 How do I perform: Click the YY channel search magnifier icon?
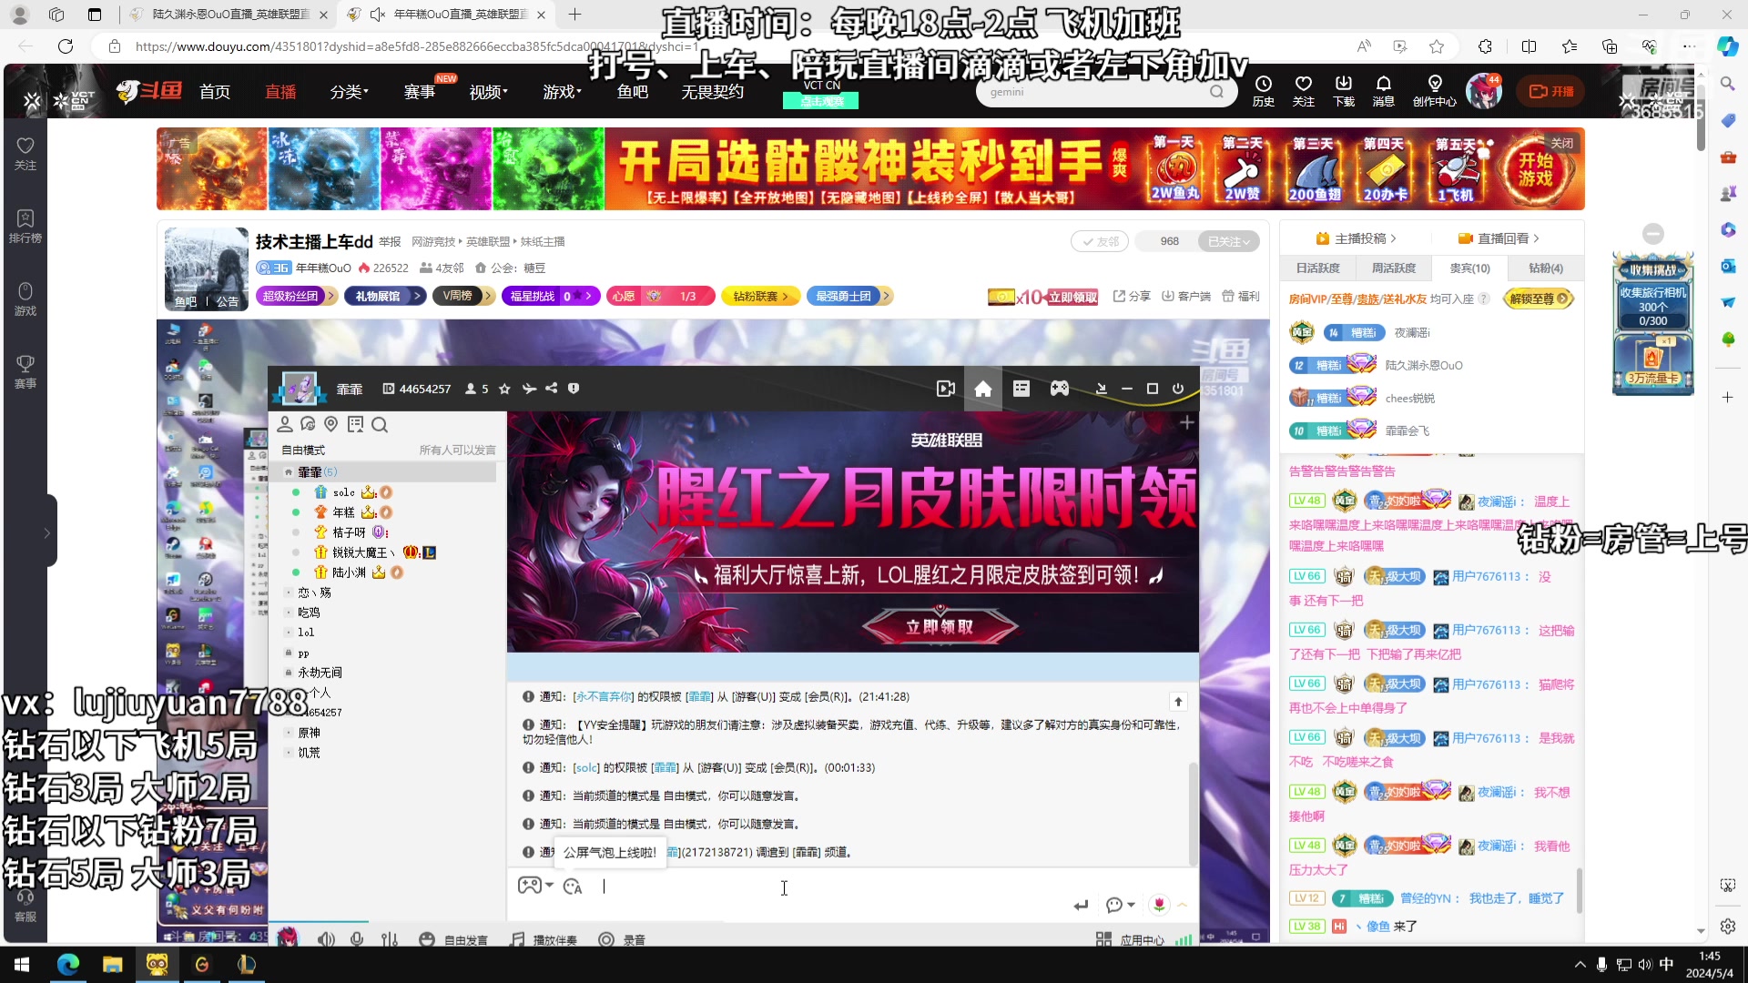pyautogui.click(x=380, y=424)
